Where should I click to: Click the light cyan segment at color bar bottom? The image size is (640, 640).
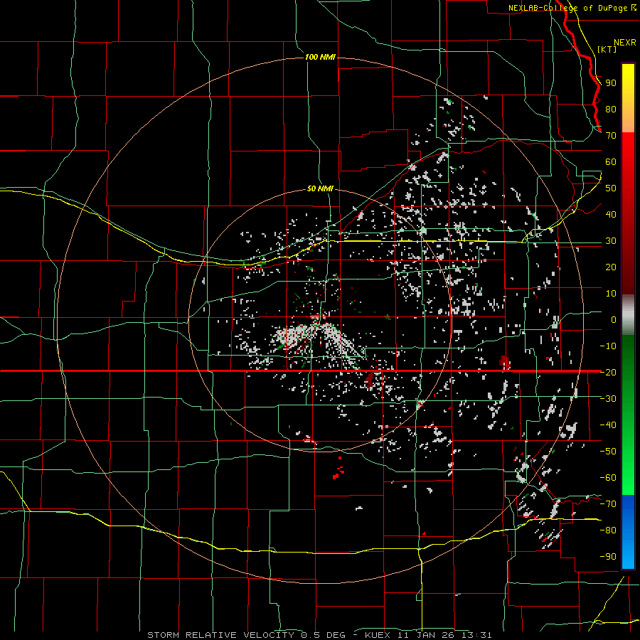pos(628,555)
